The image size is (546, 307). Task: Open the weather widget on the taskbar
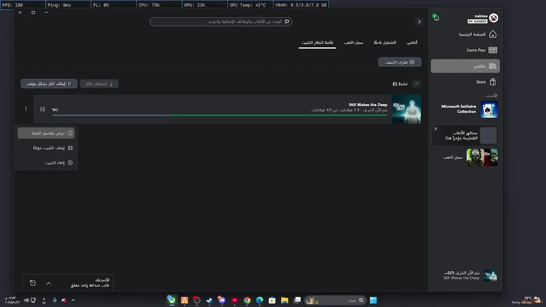coord(527,300)
